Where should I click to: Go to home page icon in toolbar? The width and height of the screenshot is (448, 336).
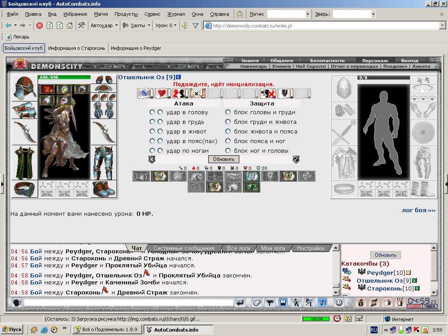click(70, 26)
